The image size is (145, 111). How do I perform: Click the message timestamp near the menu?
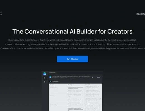98,77
